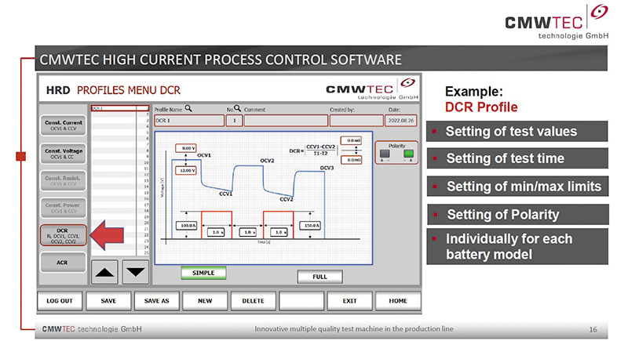Click the 'Setting of test values' bullet

517,132
